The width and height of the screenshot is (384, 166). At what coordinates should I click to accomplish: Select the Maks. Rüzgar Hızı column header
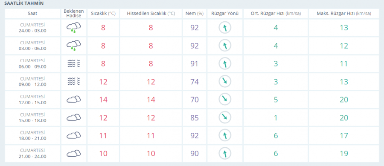[344, 14]
